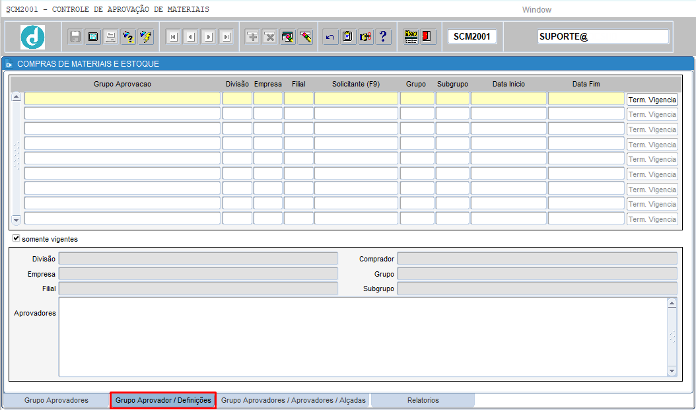Click the lower Subgrupo gray field
This screenshot has width=696, height=410.
click(x=537, y=289)
